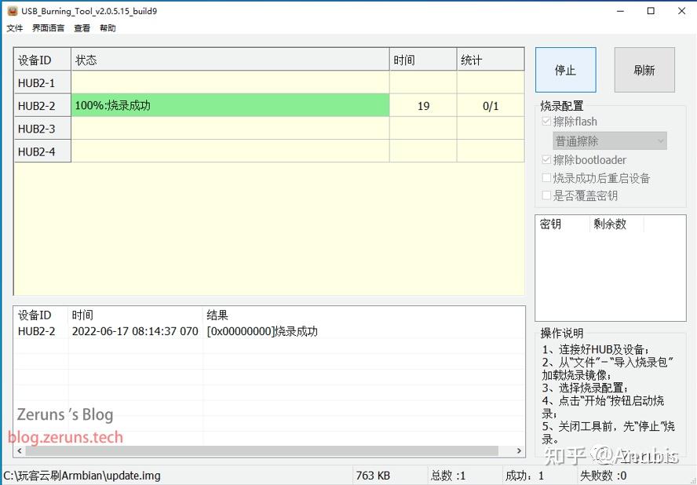Image resolution: width=697 pixels, height=485 pixels.
Task: Toggle the 擦除flash checkbox
Action: click(546, 122)
